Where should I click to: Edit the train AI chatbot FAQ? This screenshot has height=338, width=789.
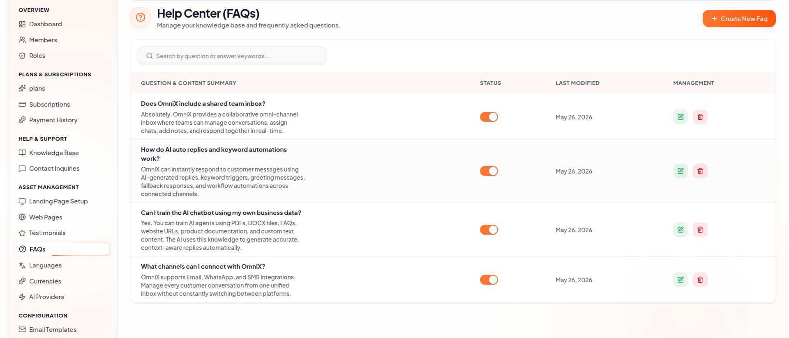point(681,230)
